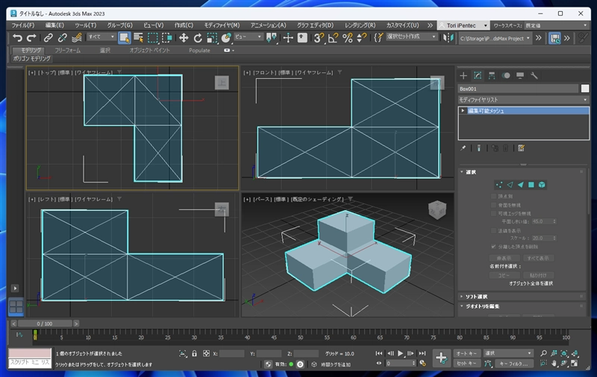
Task: Click the Box001 object color swatch
Action: (585, 88)
